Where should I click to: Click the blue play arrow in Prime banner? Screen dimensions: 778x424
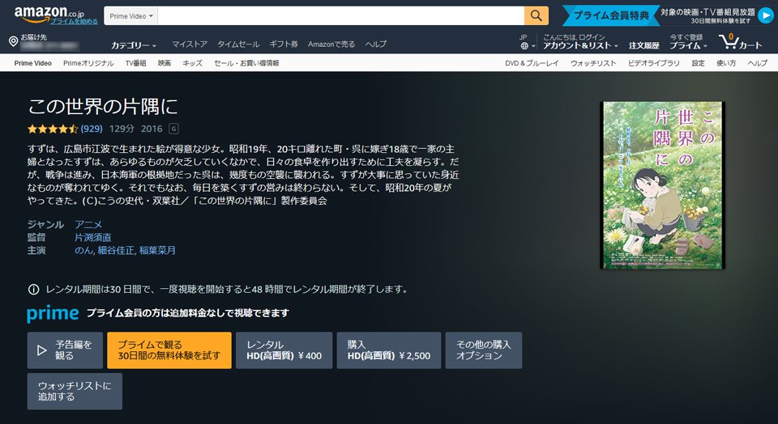coord(765,16)
